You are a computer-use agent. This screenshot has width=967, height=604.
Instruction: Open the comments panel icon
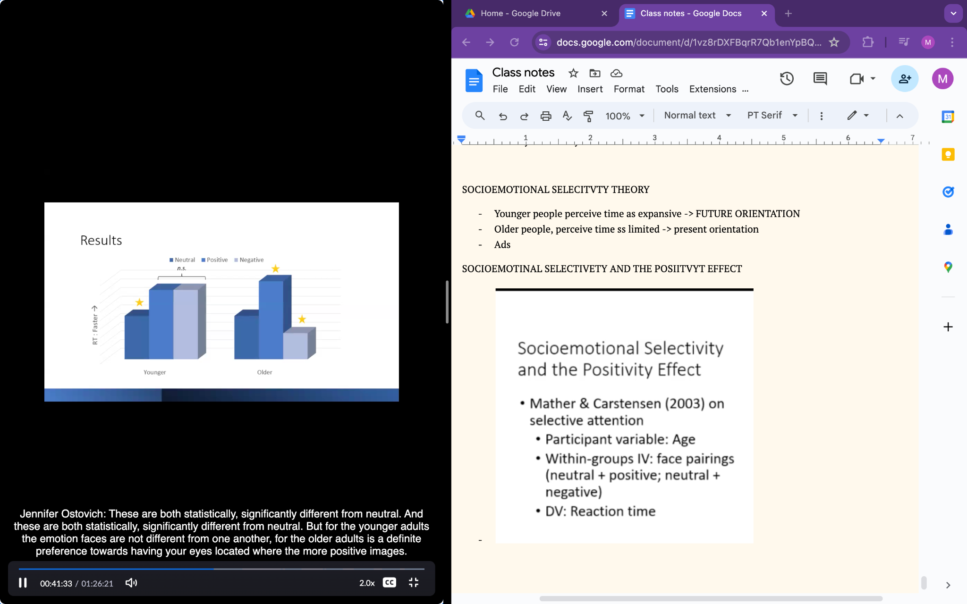tap(820, 79)
